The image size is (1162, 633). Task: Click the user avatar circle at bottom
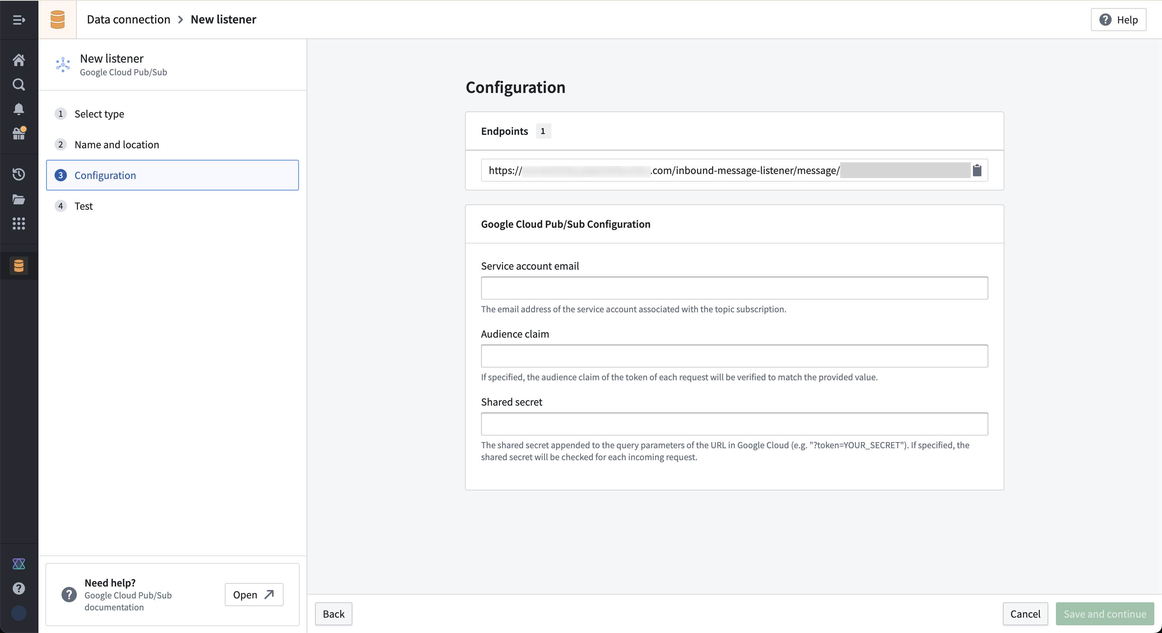coord(18,613)
